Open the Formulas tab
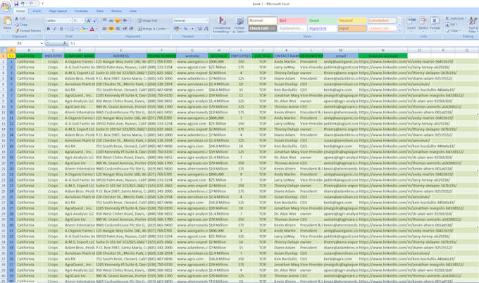 pyautogui.click(x=81, y=11)
